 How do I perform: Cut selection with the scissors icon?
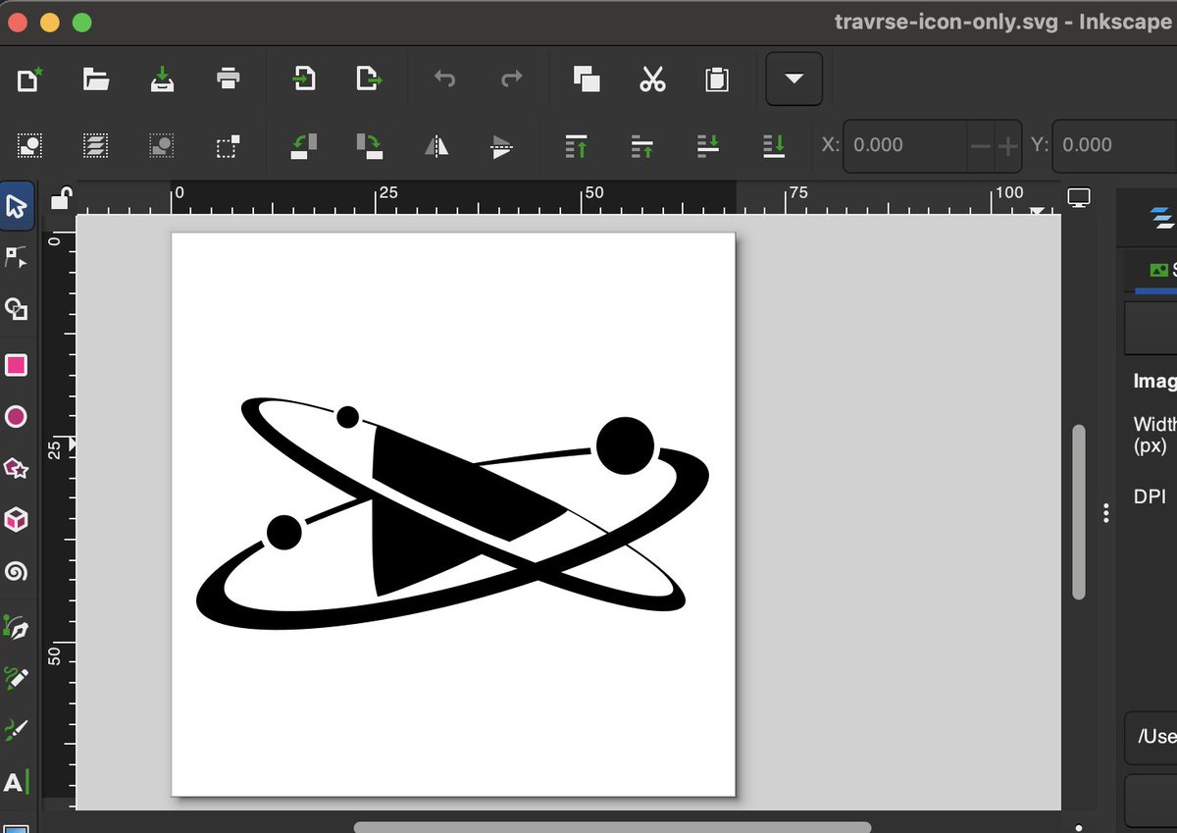pyautogui.click(x=652, y=78)
